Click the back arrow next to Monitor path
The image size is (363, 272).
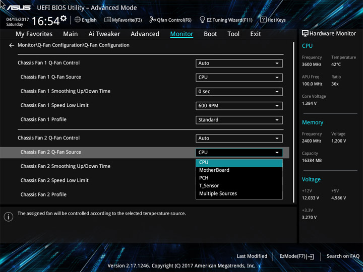[12, 45]
